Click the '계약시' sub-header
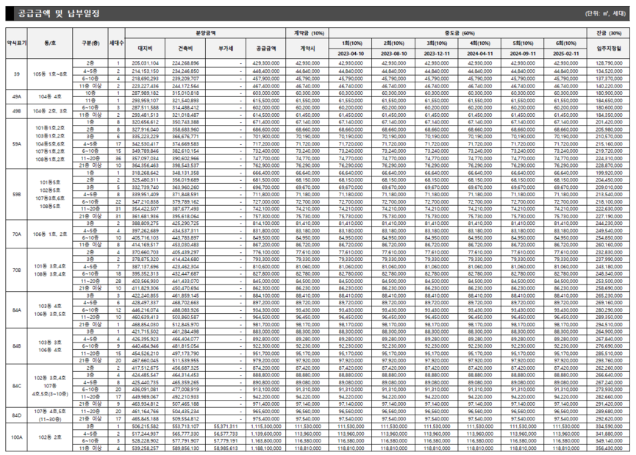Screen dimensions: 636x455 point(307,49)
